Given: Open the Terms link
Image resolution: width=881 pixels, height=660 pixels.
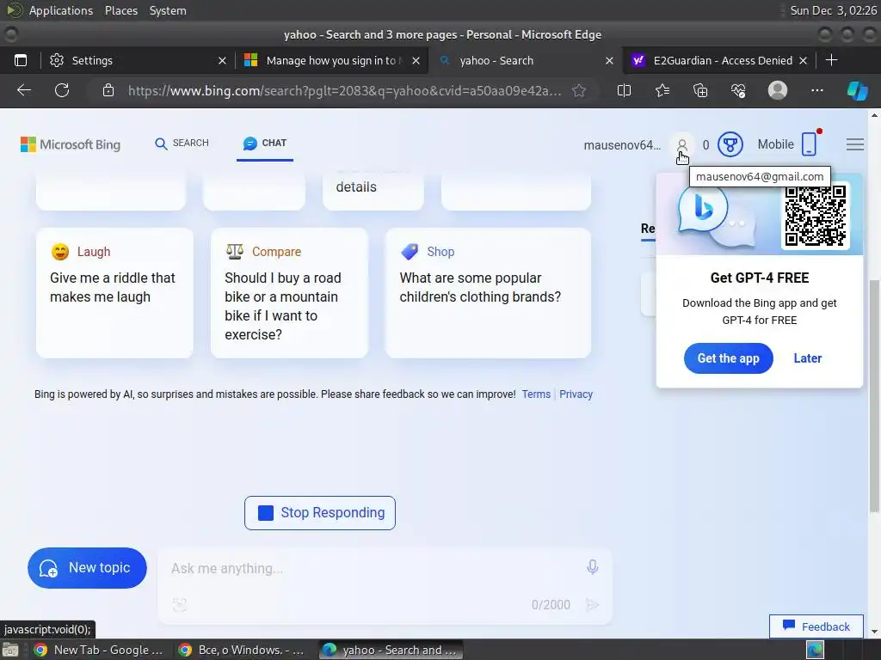Looking at the screenshot, I should click(x=536, y=394).
